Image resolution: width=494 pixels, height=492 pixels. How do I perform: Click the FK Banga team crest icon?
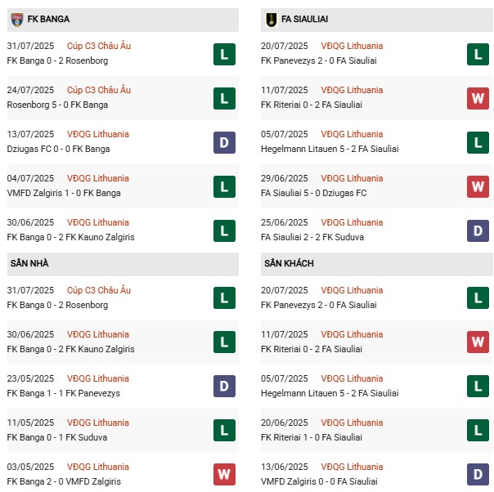coord(16,19)
